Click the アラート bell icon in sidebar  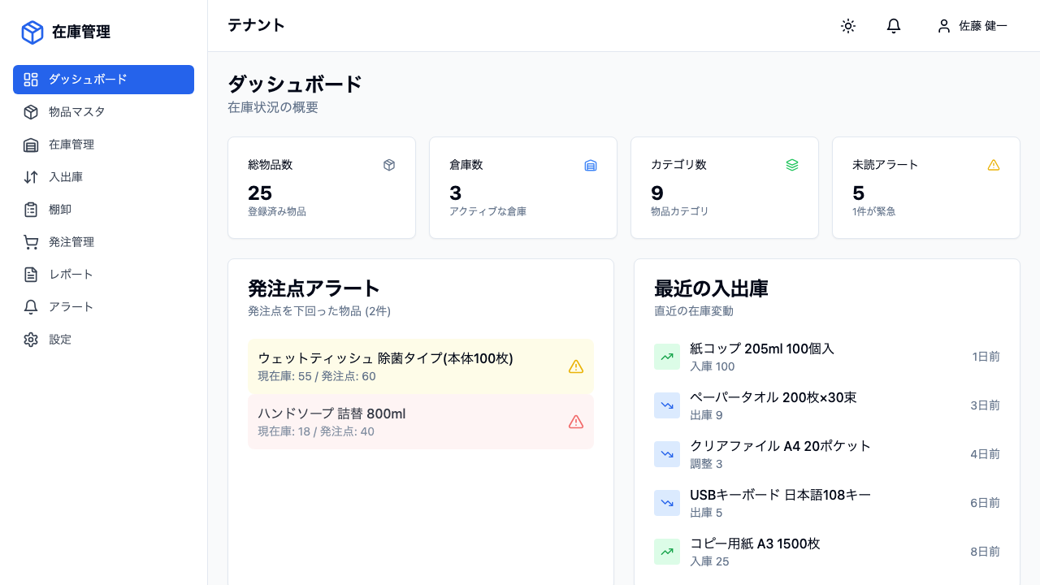[x=31, y=307]
